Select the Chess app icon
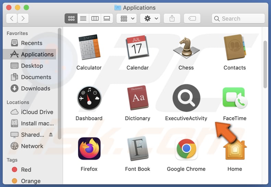The width and height of the screenshot is (271, 187). [x=186, y=48]
